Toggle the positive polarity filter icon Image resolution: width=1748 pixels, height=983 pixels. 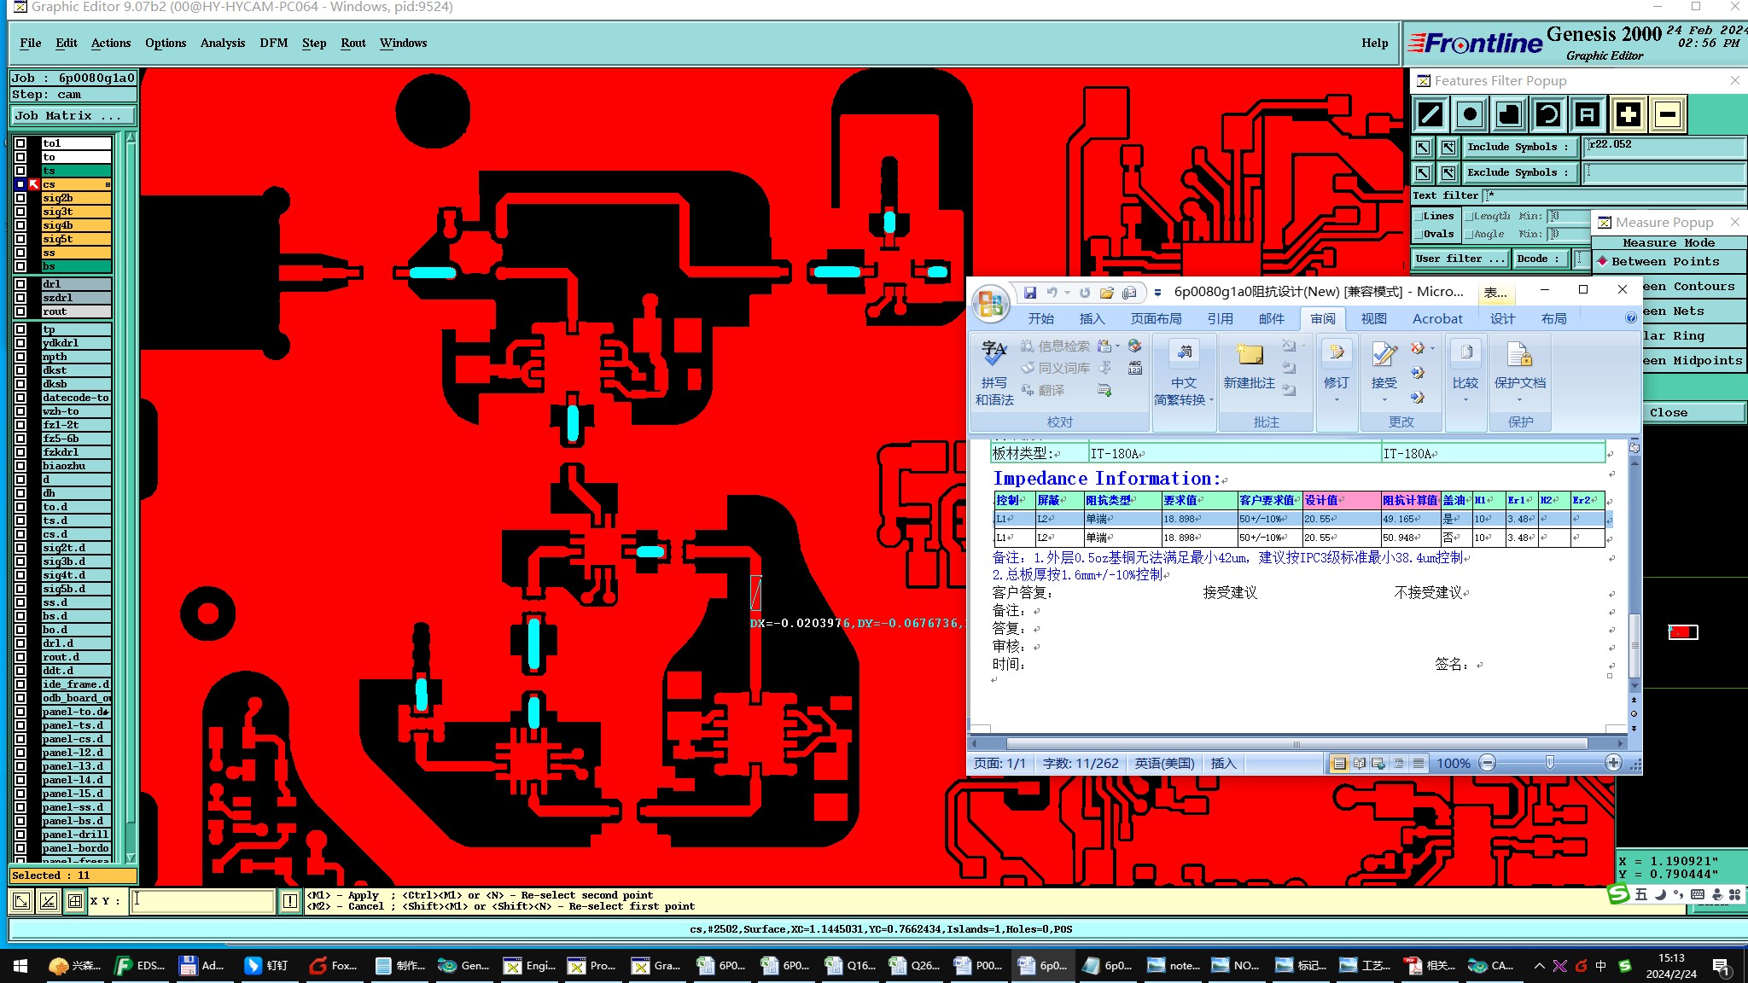click(1628, 114)
